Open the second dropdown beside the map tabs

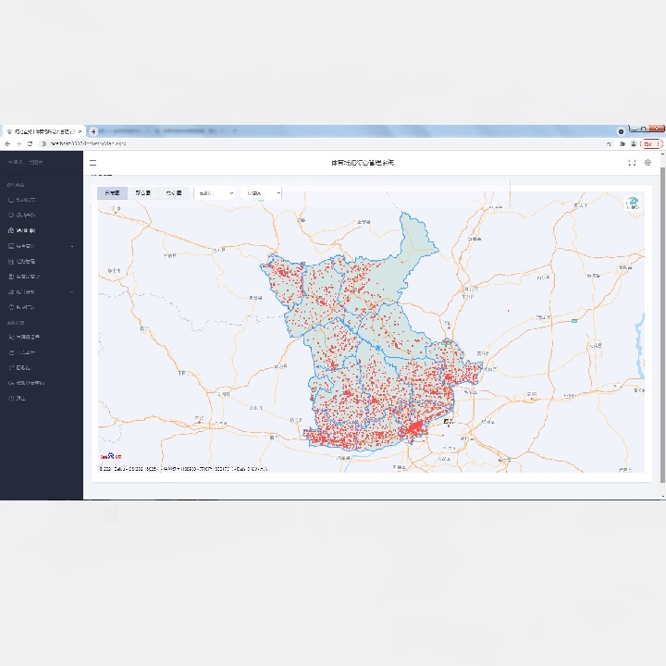[x=261, y=193]
